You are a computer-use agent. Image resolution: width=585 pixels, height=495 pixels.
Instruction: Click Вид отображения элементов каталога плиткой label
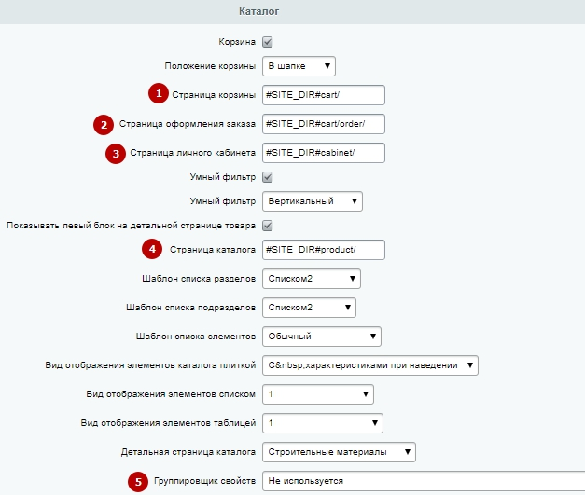pyautogui.click(x=150, y=365)
